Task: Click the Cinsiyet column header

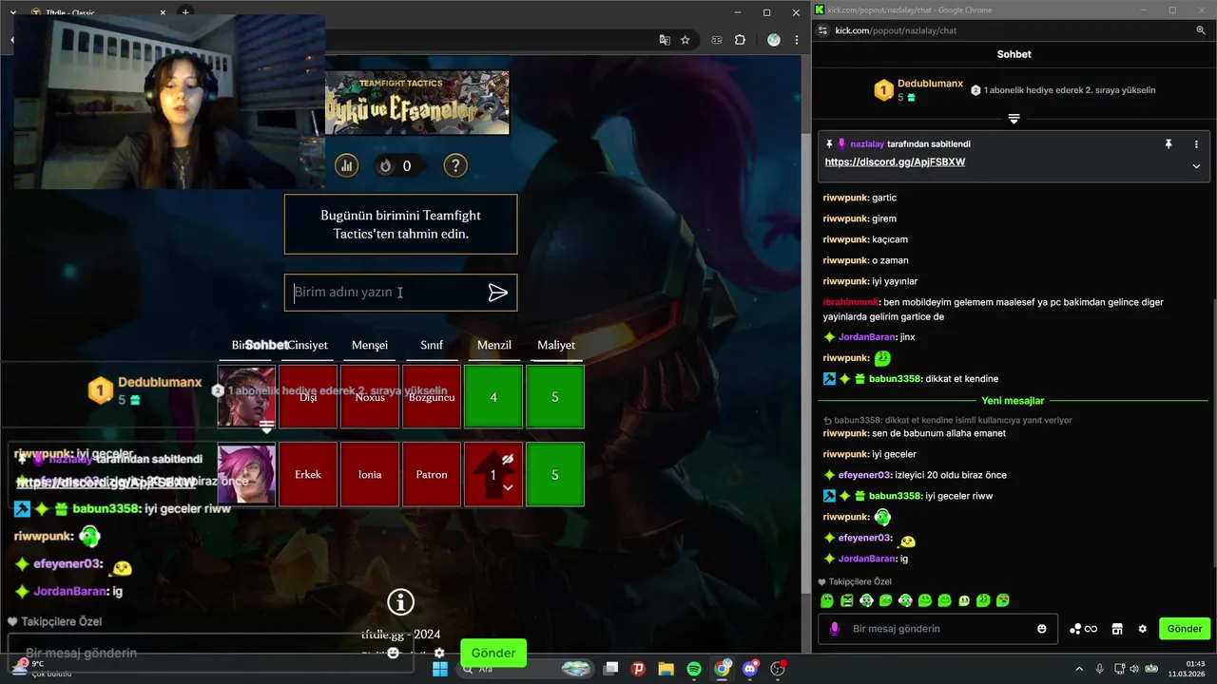Action: click(308, 345)
